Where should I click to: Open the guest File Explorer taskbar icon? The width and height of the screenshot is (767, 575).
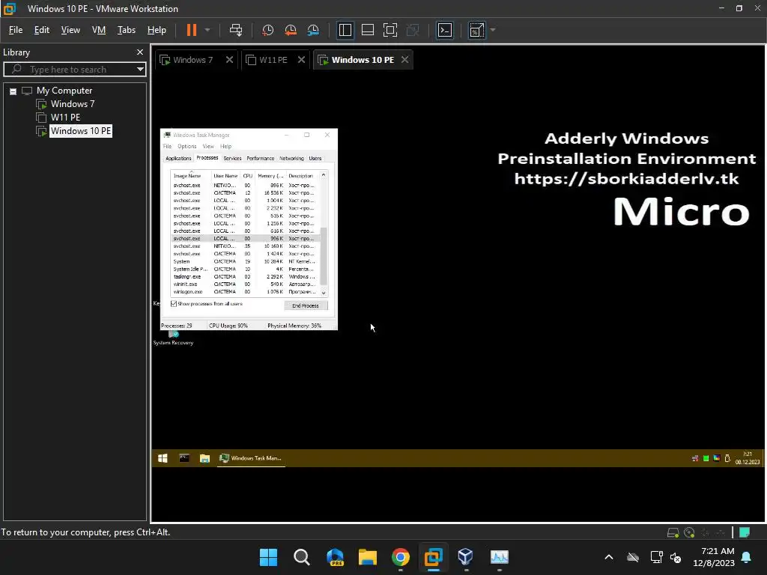pos(205,458)
